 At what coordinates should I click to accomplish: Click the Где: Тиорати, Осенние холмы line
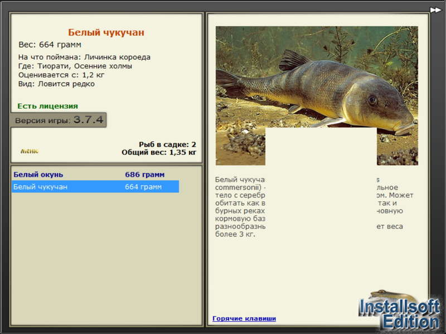(75, 66)
